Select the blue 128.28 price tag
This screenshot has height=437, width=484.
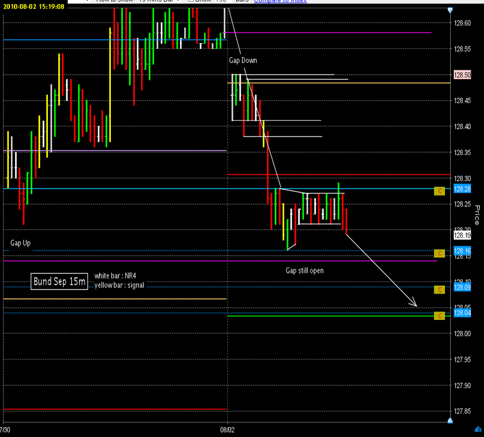coord(462,189)
